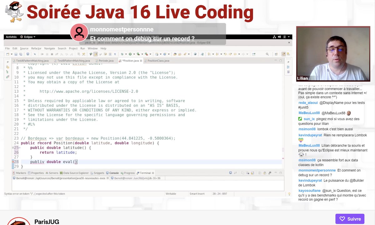Click the Open Perspective icon
Image resolution: width=375 pixels, height=225 pixels.
276,54
